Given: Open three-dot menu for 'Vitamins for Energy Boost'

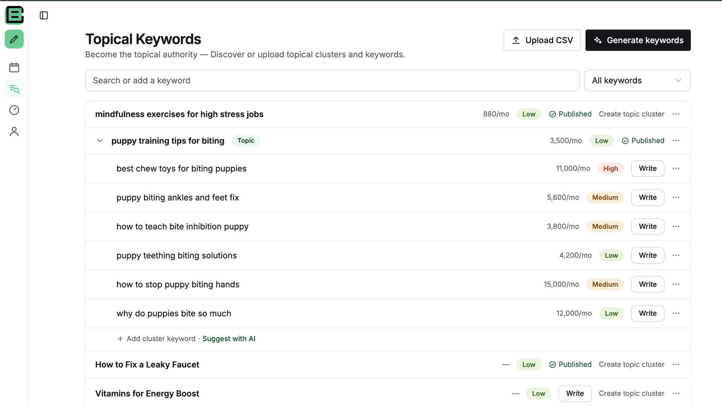Looking at the screenshot, I should [x=676, y=393].
